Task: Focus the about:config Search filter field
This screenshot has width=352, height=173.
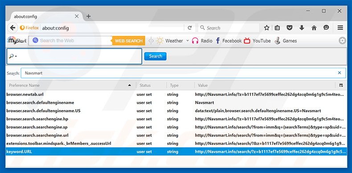Action: click(x=183, y=73)
